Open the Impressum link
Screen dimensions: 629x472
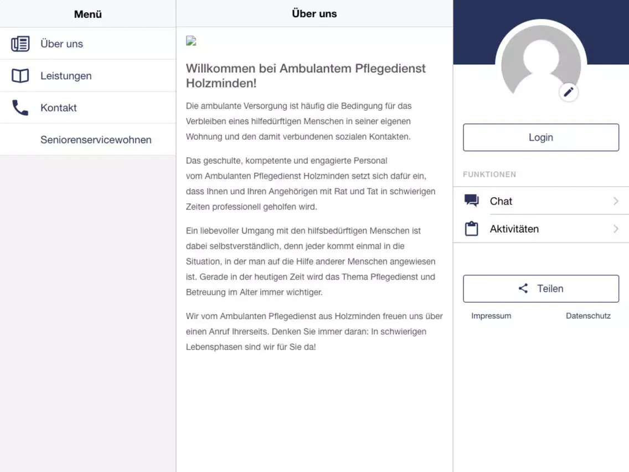[491, 316]
